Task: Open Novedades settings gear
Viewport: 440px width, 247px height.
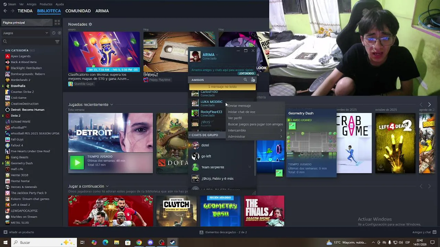Action: (x=90, y=24)
